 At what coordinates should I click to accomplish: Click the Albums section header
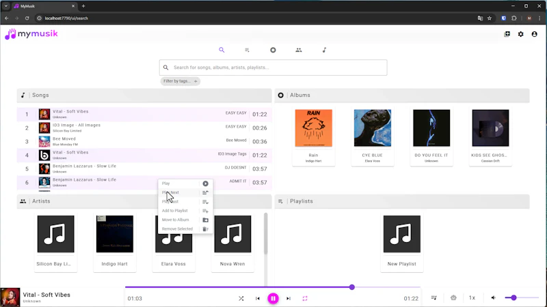tap(402, 96)
